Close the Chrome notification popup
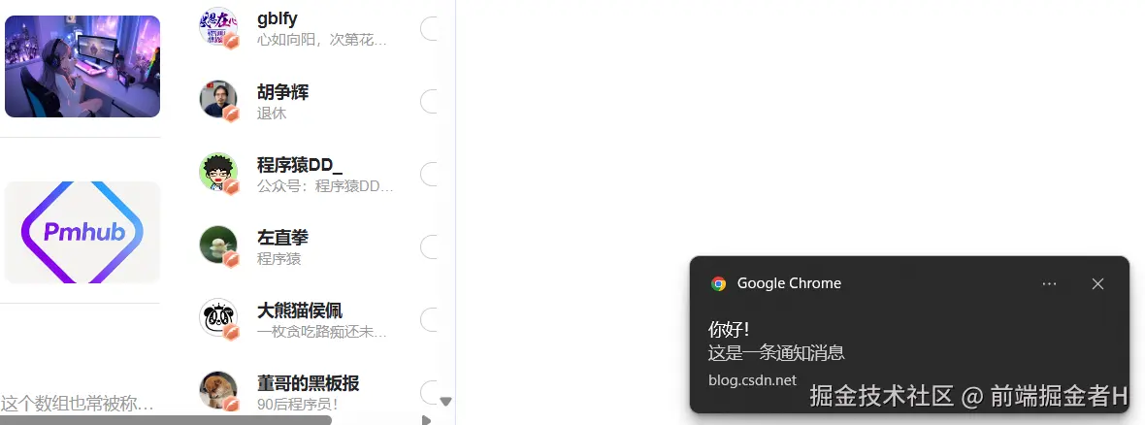This screenshot has width=1145, height=425. pos(1097,284)
